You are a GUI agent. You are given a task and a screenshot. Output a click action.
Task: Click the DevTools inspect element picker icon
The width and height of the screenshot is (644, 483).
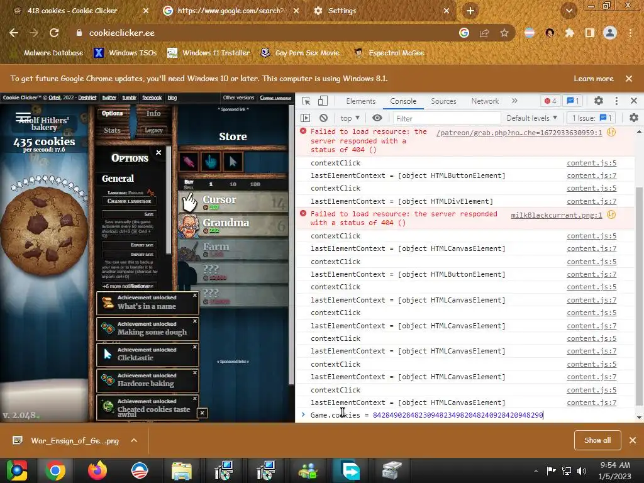click(x=306, y=101)
